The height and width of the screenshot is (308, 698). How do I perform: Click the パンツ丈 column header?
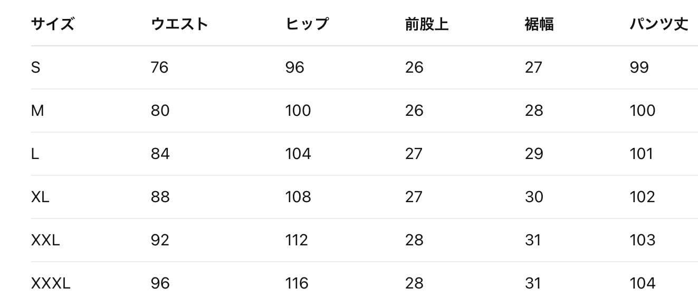pos(658,24)
